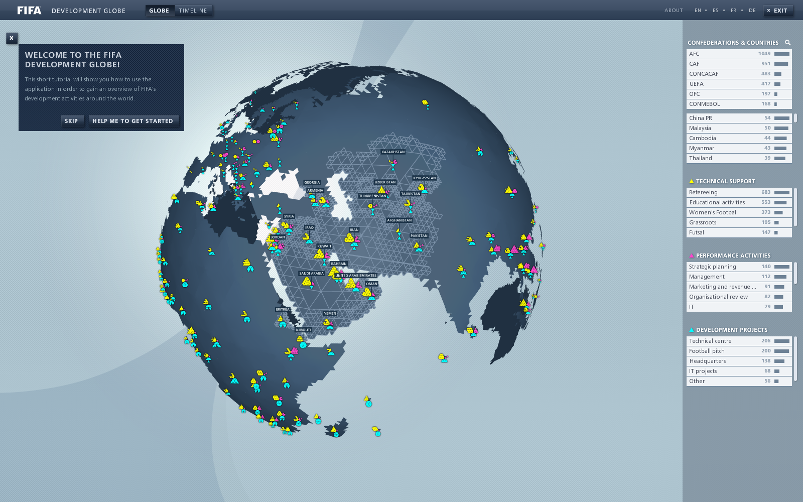Switch language to DE
Image resolution: width=803 pixels, height=502 pixels.
(752, 11)
